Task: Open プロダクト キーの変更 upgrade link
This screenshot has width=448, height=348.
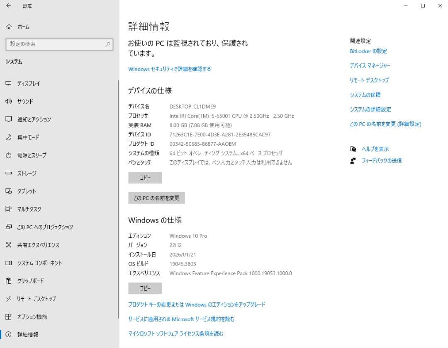Action: (197, 304)
